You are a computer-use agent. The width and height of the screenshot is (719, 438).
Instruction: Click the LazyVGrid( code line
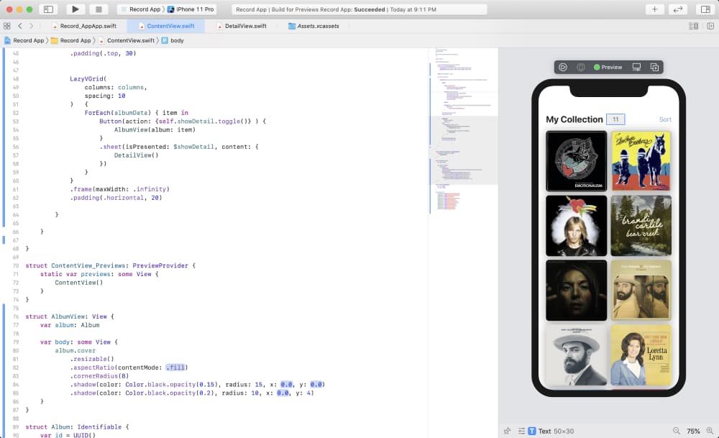(x=88, y=79)
